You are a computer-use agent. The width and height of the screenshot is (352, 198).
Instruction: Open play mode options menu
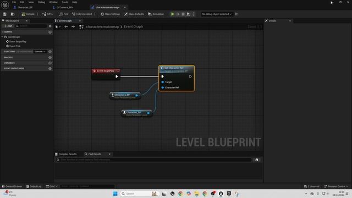[x=193, y=14]
